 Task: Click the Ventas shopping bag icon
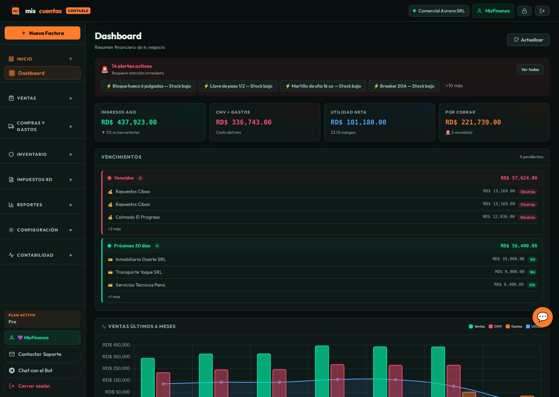[x=11, y=98]
